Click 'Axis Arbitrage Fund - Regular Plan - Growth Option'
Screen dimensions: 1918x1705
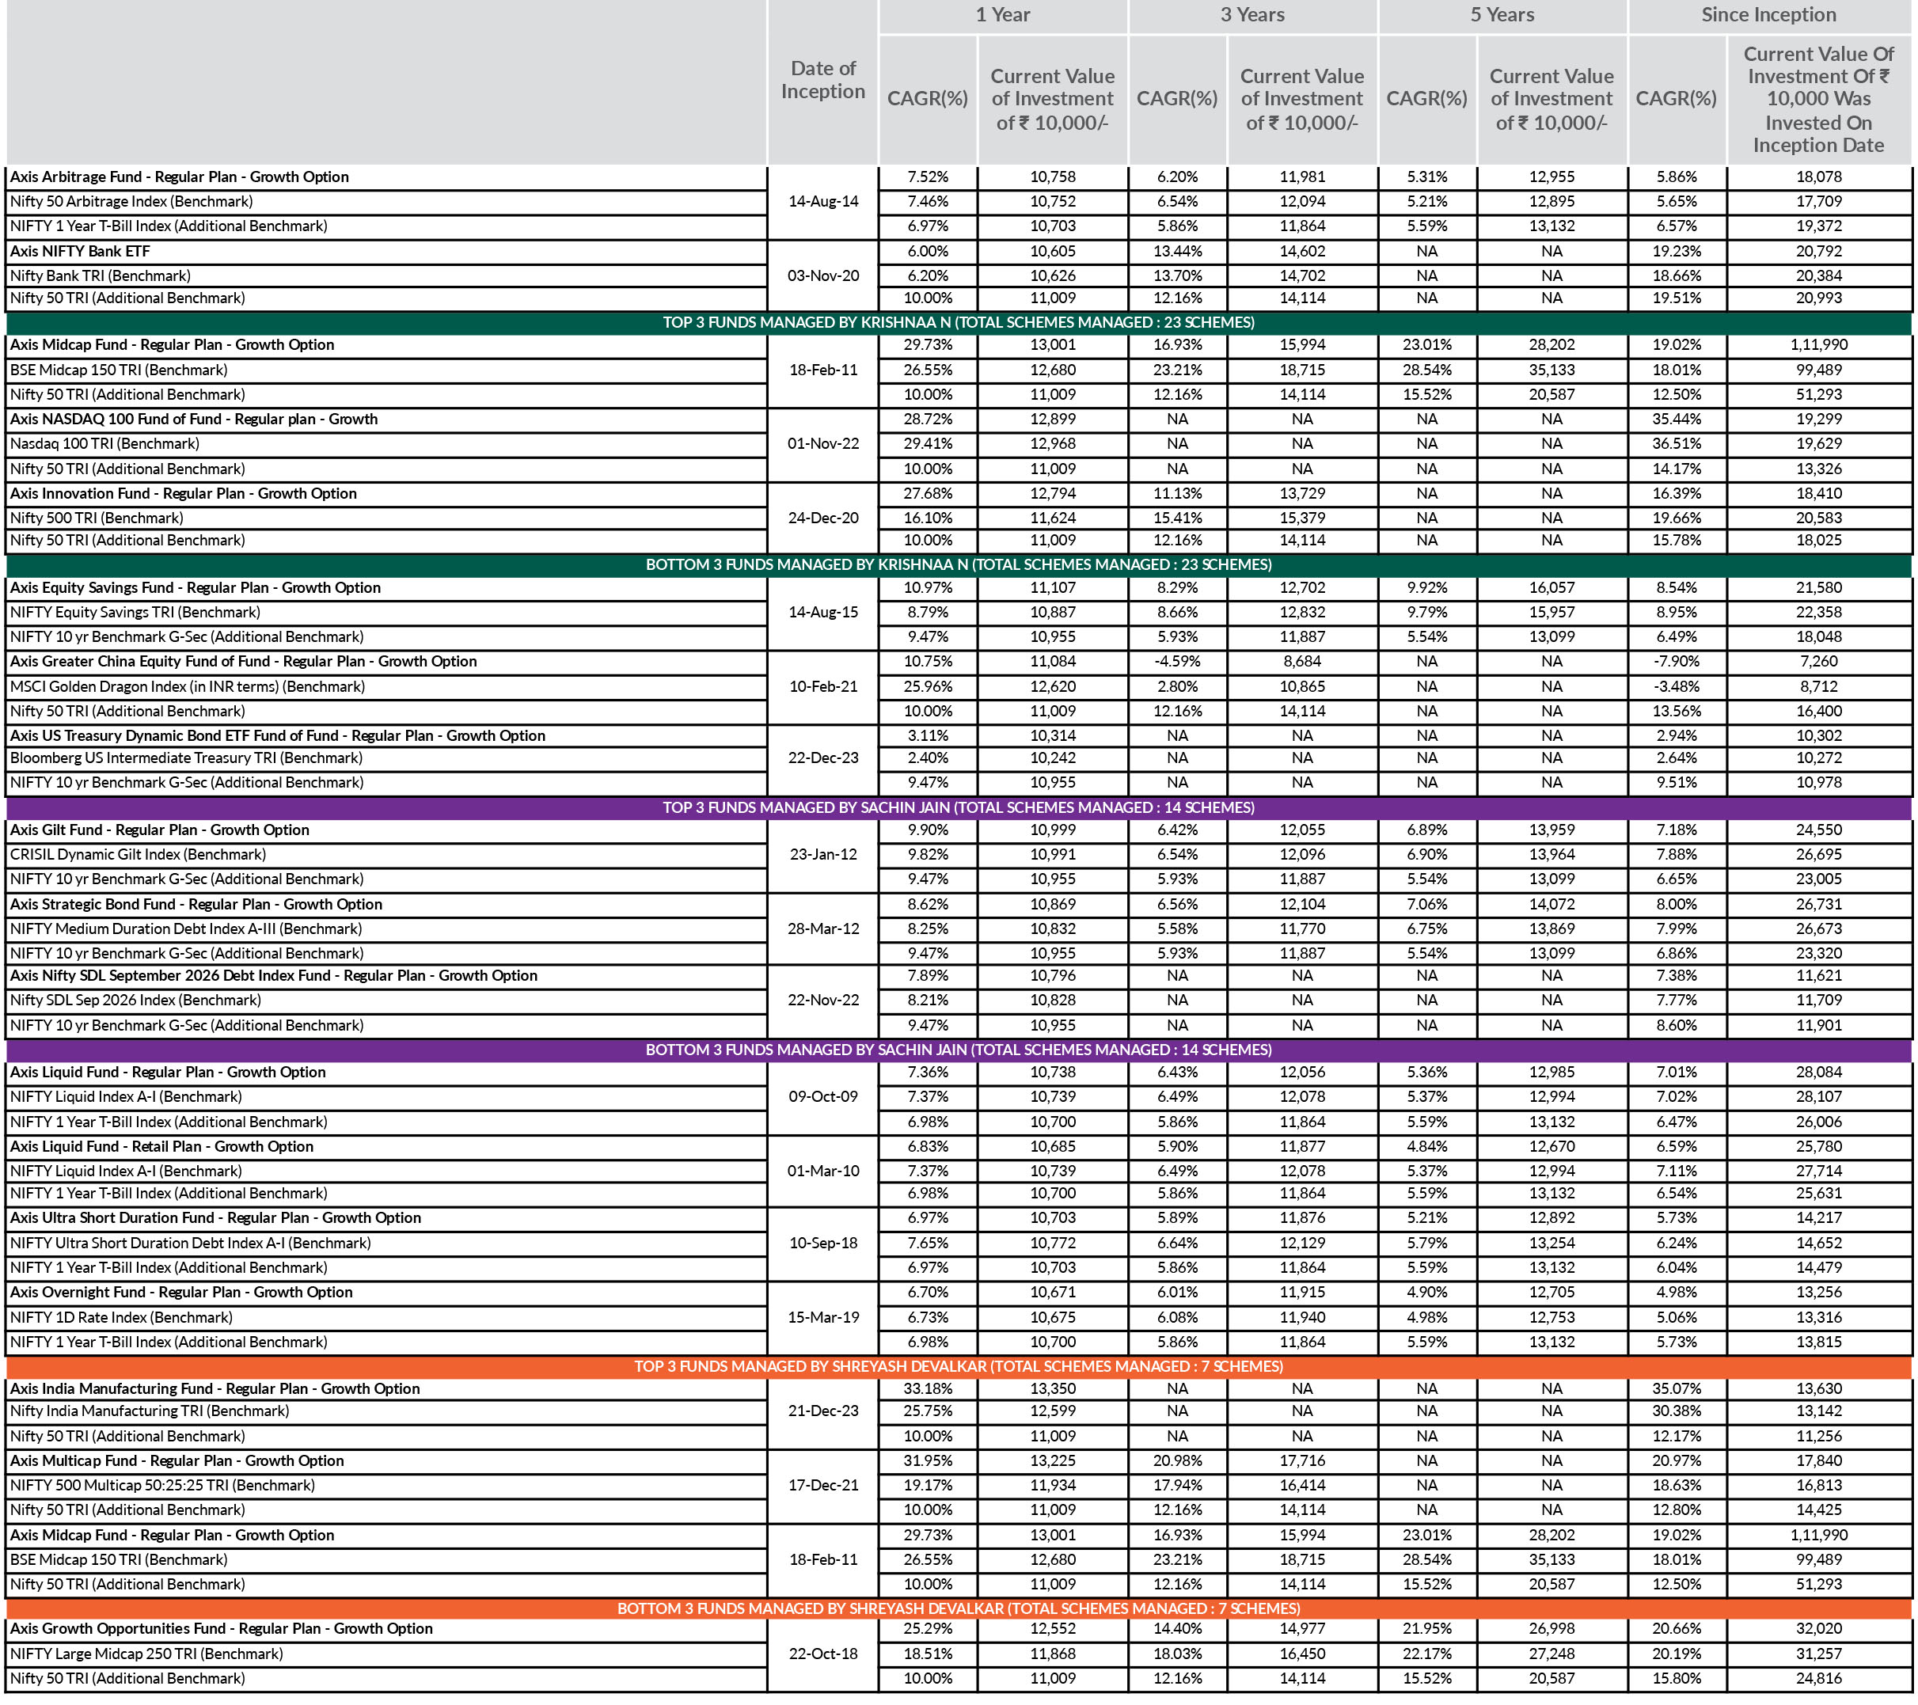coord(179,177)
